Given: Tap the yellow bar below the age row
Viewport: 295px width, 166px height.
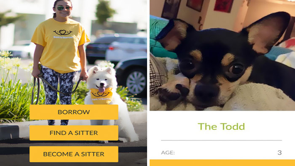Looking at the screenshot, I should point(222,163).
